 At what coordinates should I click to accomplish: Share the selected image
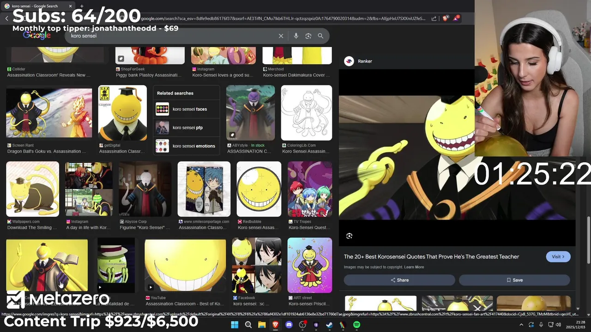[399, 280]
